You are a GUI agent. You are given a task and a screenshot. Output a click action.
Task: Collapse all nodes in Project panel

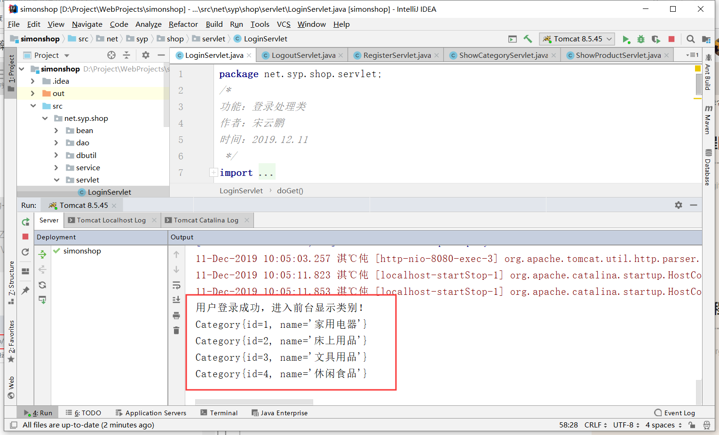click(x=126, y=55)
